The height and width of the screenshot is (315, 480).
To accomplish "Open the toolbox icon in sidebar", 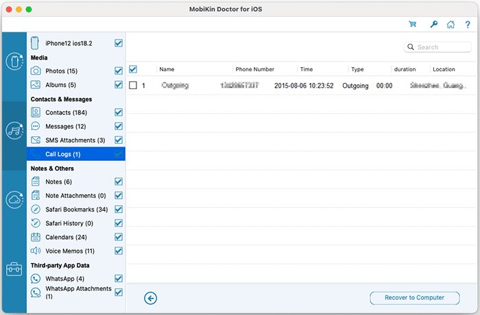I will pyautogui.click(x=14, y=269).
